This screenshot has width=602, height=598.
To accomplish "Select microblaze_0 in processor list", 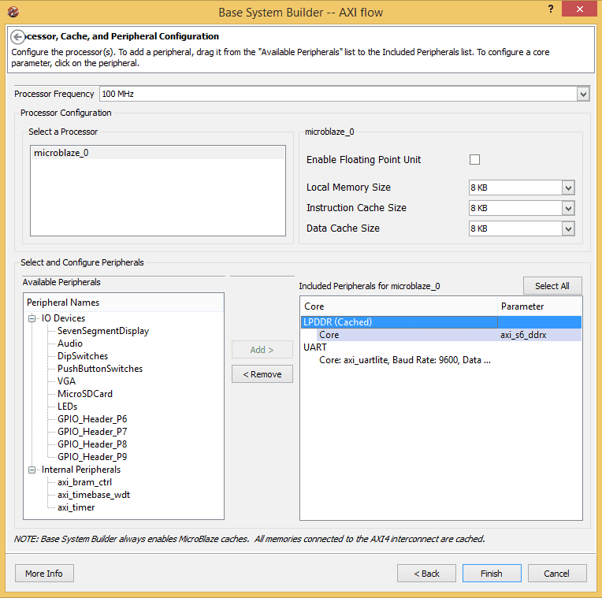I will point(61,153).
